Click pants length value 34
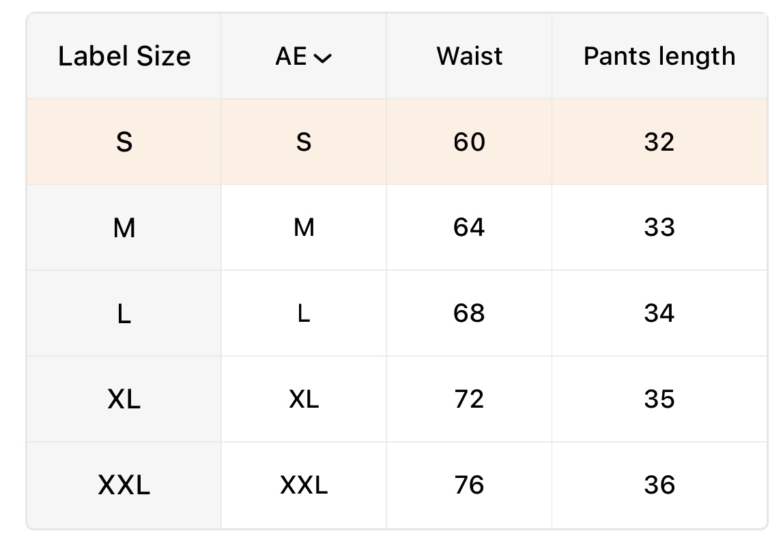The height and width of the screenshot is (542, 783). [x=659, y=314]
